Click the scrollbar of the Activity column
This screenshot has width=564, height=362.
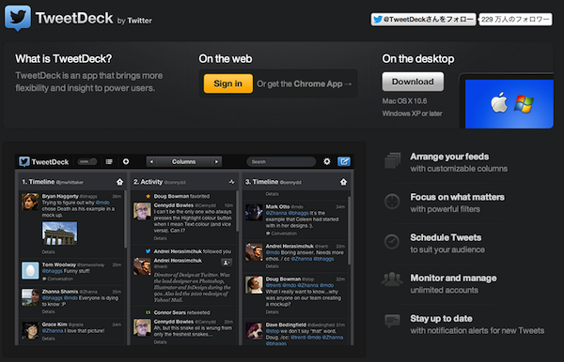click(x=237, y=211)
